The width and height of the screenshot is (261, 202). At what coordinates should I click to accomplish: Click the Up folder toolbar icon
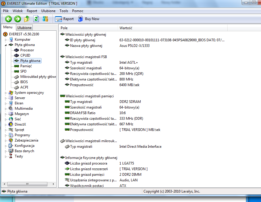coord(27,19)
